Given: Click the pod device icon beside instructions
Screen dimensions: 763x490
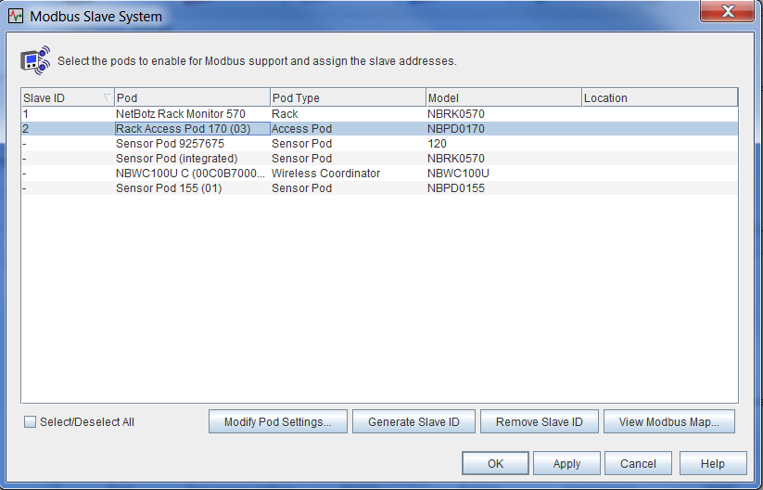Looking at the screenshot, I should [x=35, y=60].
